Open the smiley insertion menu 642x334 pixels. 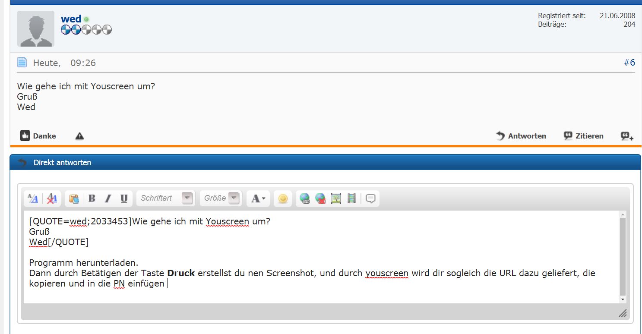pos(283,199)
